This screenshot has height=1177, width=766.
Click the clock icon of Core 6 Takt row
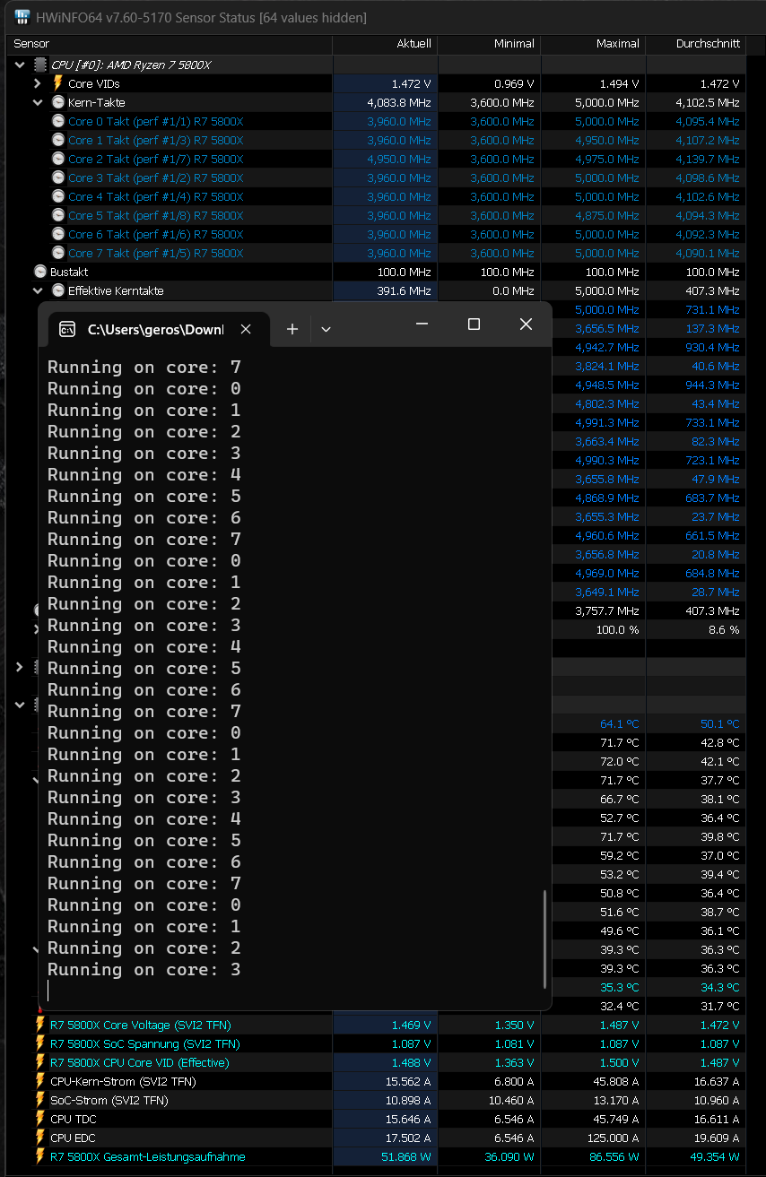coord(58,234)
